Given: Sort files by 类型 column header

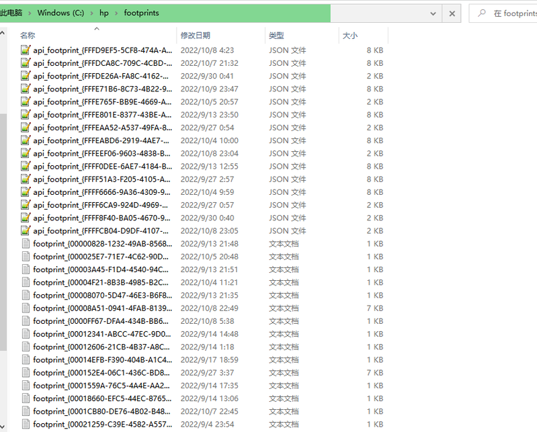Looking at the screenshot, I should [x=276, y=36].
